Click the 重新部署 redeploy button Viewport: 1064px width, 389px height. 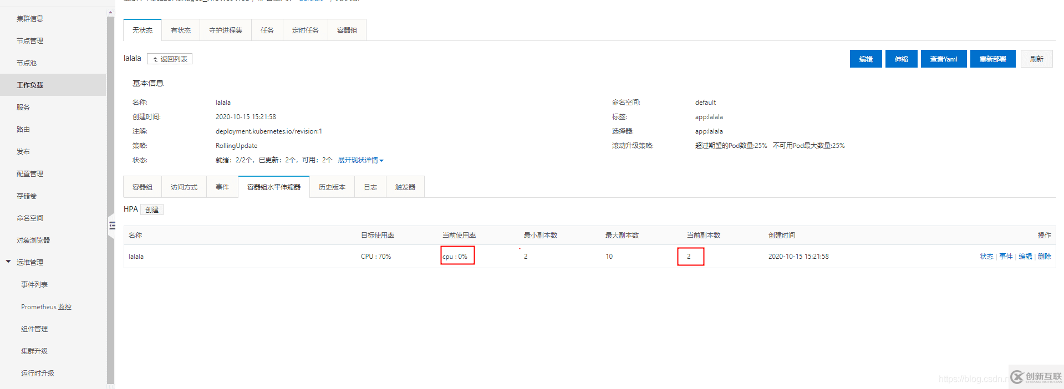pyautogui.click(x=993, y=59)
